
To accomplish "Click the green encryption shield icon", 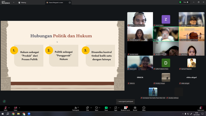I will 180,2.
